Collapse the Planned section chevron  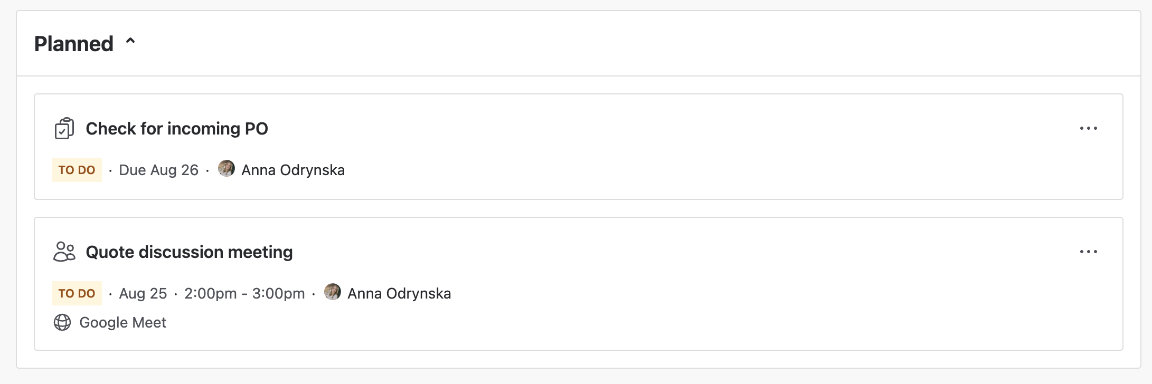(130, 42)
